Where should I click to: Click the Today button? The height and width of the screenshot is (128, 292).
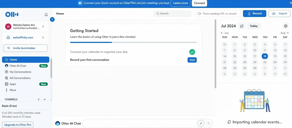click(x=254, y=26)
